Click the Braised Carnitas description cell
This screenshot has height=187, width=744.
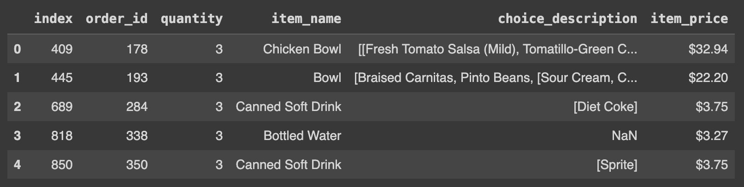point(496,78)
